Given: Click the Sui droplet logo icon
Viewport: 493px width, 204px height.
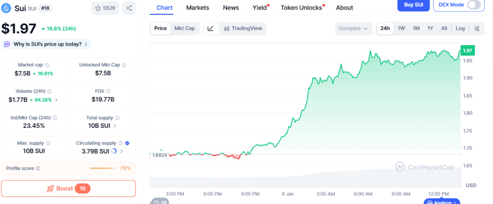Looking at the screenshot, I should [x=7, y=9].
